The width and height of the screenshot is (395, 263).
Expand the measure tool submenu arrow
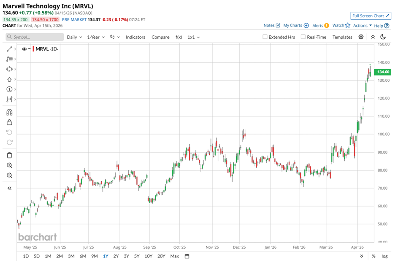tap(15, 99)
